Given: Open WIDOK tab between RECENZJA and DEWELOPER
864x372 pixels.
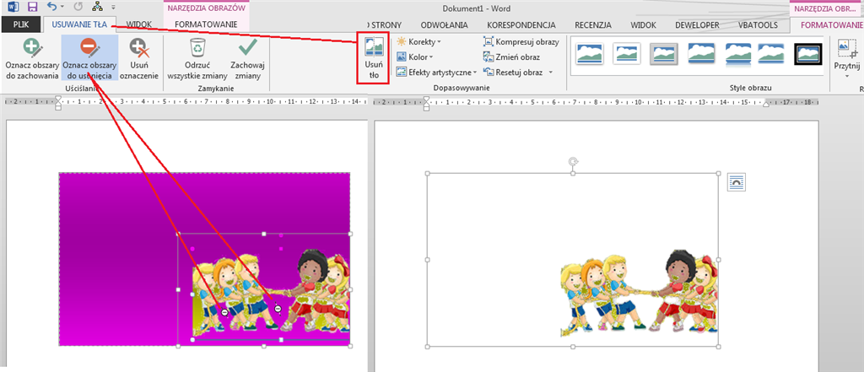Looking at the screenshot, I should click(x=643, y=24).
